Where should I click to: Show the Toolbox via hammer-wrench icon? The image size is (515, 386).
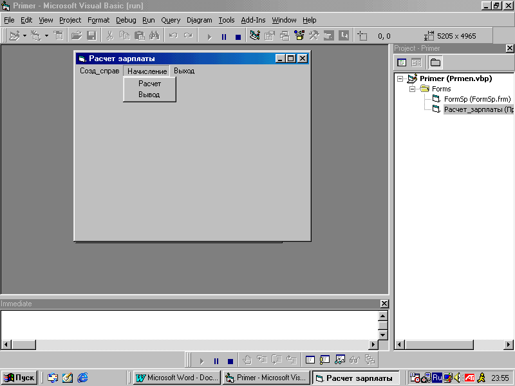click(314, 35)
